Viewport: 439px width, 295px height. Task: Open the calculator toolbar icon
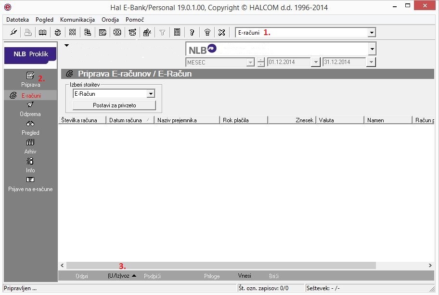tap(177, 32)
